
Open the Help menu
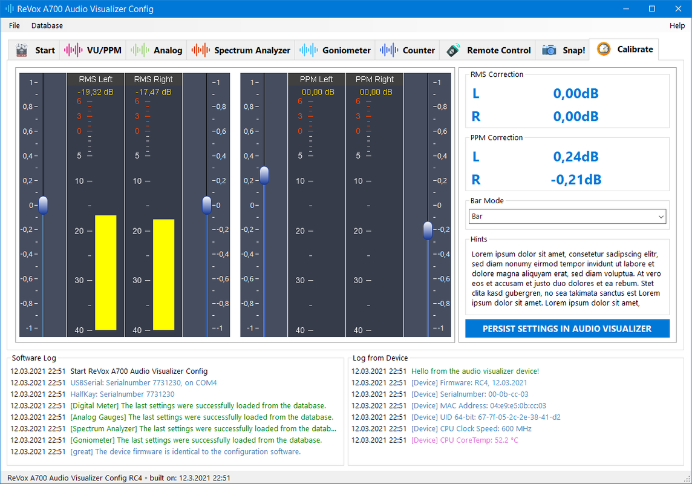[x=677, y=25]
